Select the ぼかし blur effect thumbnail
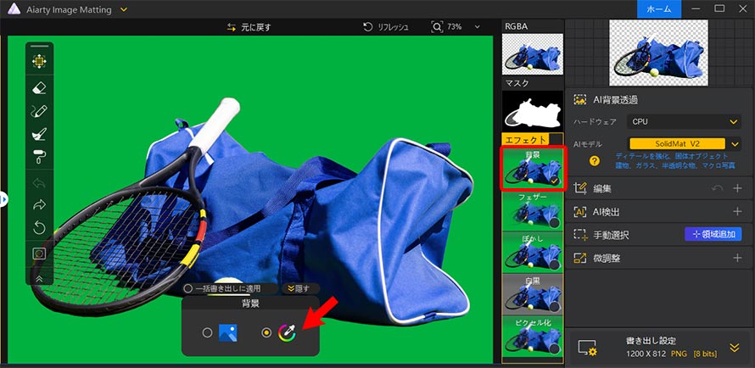Viewport: 755px width, 368px height. pyautogui.click(x=533, y=252)
